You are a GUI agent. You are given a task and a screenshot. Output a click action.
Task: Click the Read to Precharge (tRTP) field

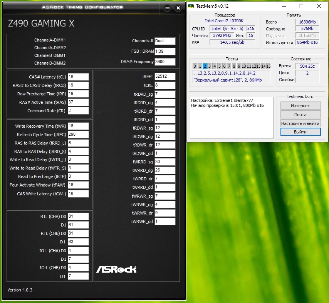[x=78, y=176]
